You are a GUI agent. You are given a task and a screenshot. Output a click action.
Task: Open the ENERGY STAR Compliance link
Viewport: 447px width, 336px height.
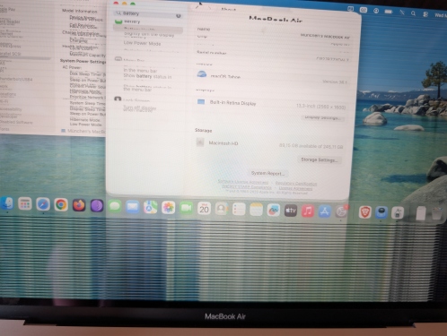(247, 187)
